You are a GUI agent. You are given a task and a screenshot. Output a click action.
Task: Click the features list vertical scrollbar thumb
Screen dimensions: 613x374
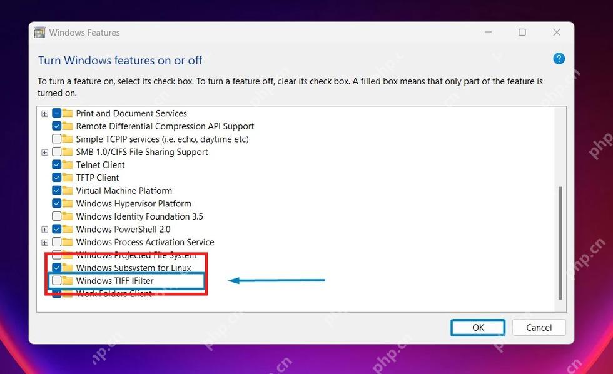click(560, 243)
